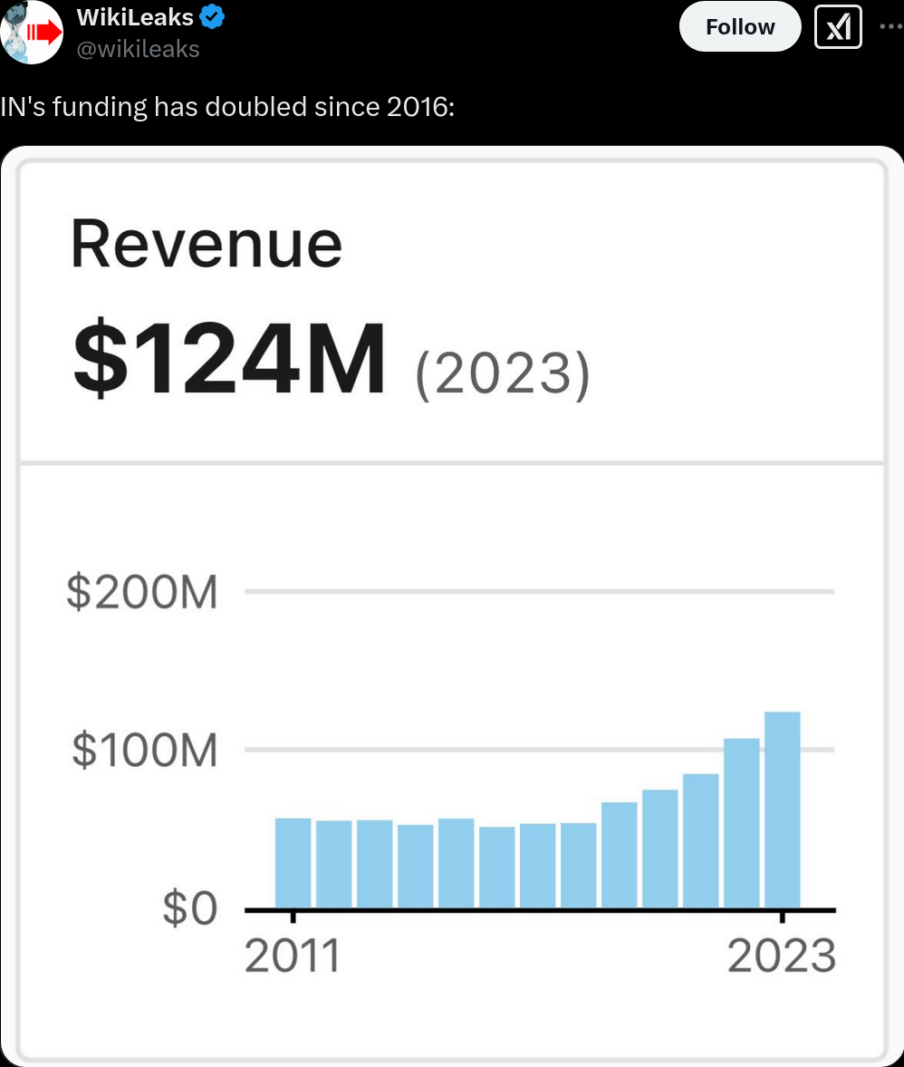Follow the WikiLeaks account
904x1067 pixels.
click(740, 26)
